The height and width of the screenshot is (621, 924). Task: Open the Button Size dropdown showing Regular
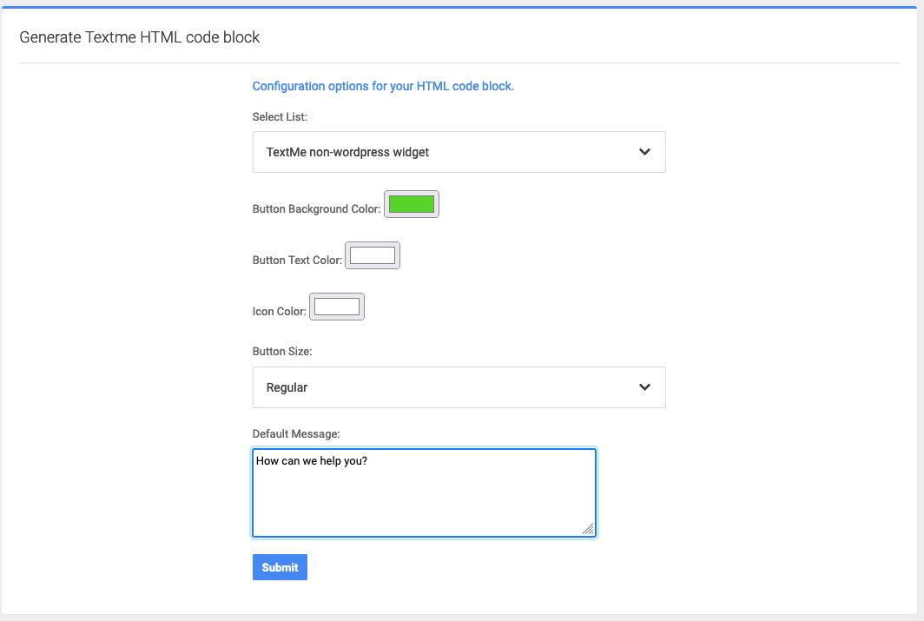click(x=459, y=387)
